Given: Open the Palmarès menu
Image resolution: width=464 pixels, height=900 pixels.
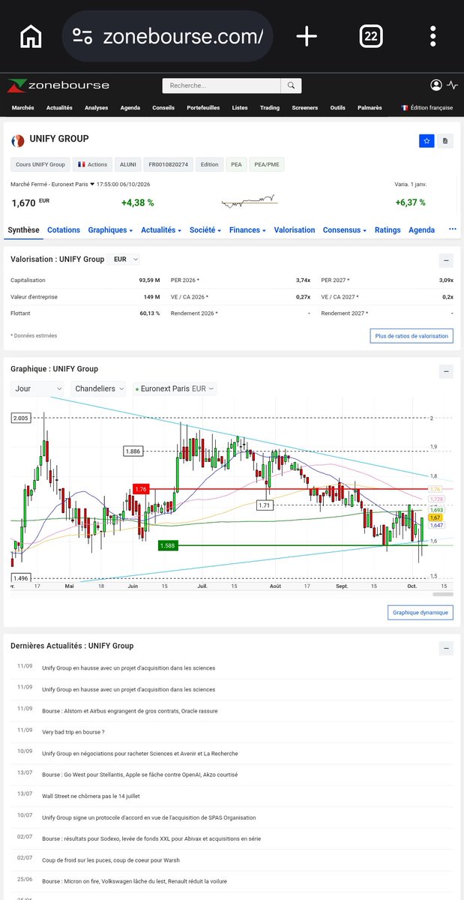Looking at the screenshot, I should (x=369, y=108).
